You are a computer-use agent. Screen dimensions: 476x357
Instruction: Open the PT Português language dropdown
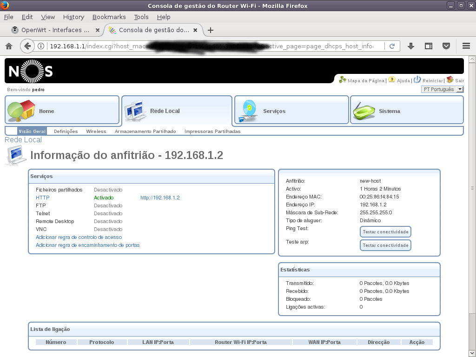coord(442,89)
